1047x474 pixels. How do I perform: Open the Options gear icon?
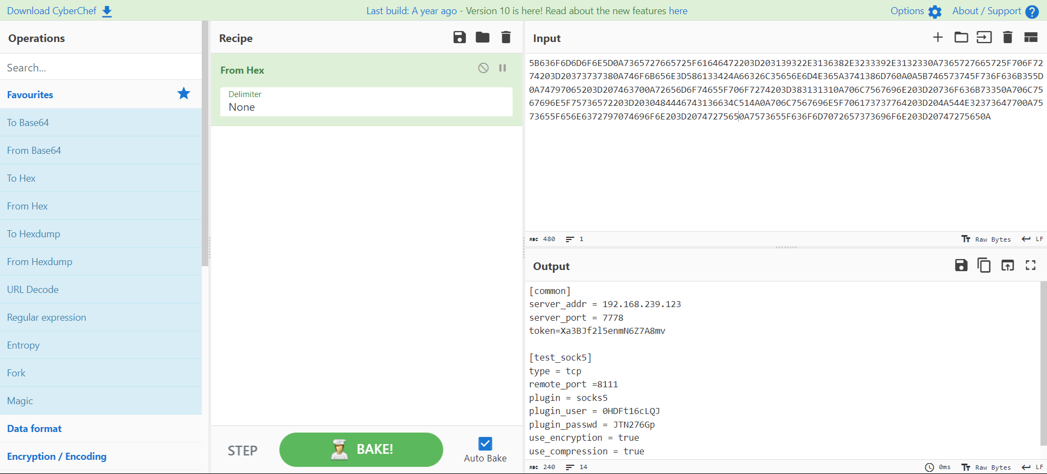point(935,11)
